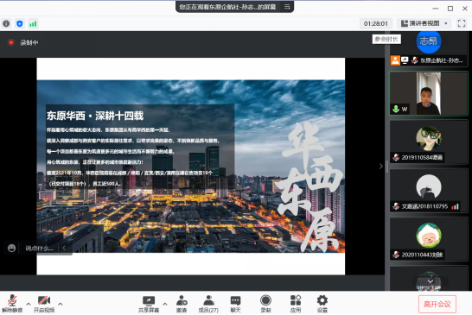
Task: Open the speaker view dropdown
Action: [x=424, y=23]
